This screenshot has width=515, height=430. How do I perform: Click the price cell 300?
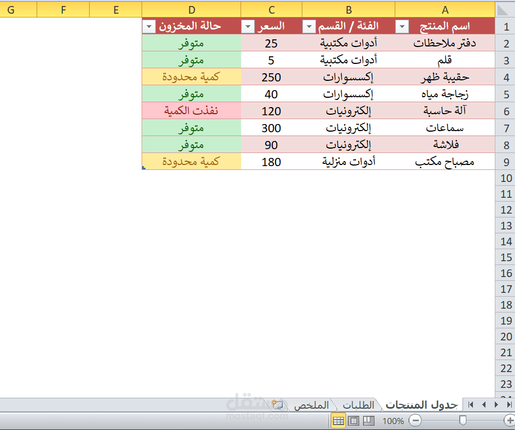click(x=271, y=128)
